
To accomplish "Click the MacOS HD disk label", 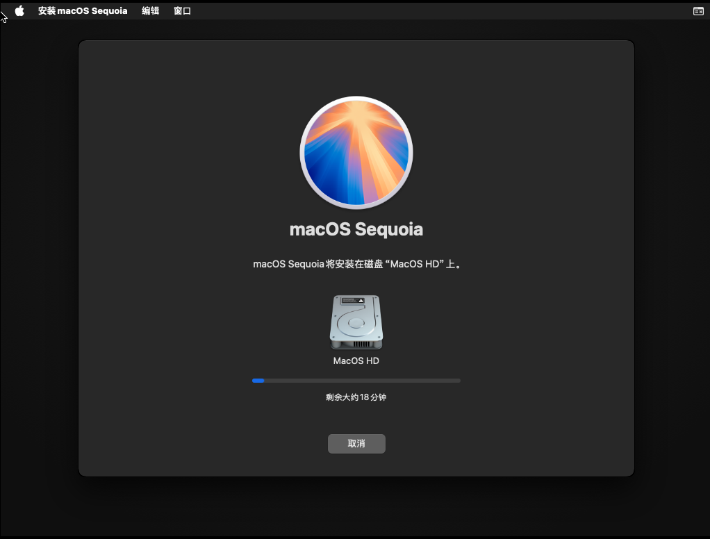I will pos(356,360).
